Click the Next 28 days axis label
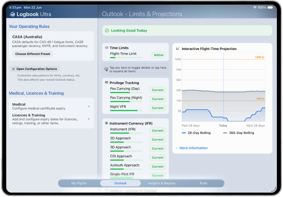 pyautogui.click(x=256, y=126)
